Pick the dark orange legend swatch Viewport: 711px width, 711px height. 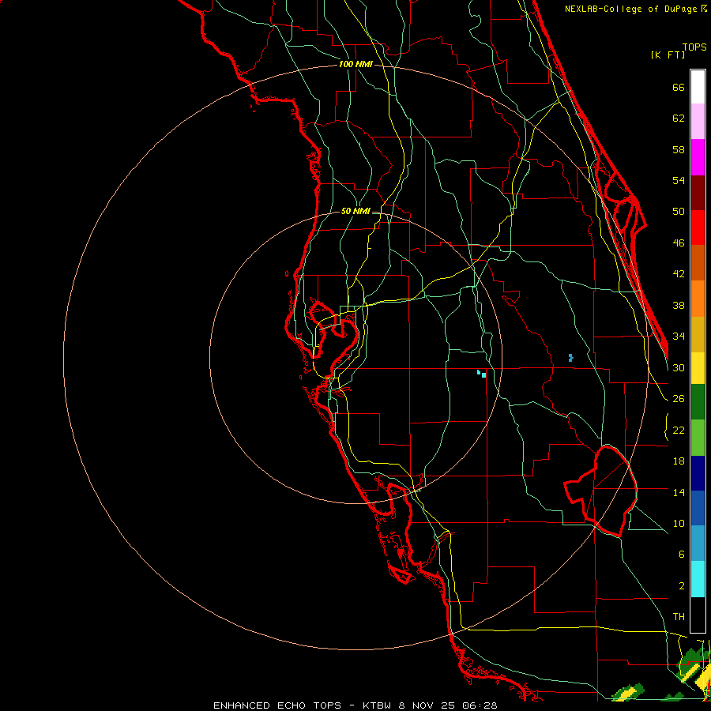[x=698, y=263]
